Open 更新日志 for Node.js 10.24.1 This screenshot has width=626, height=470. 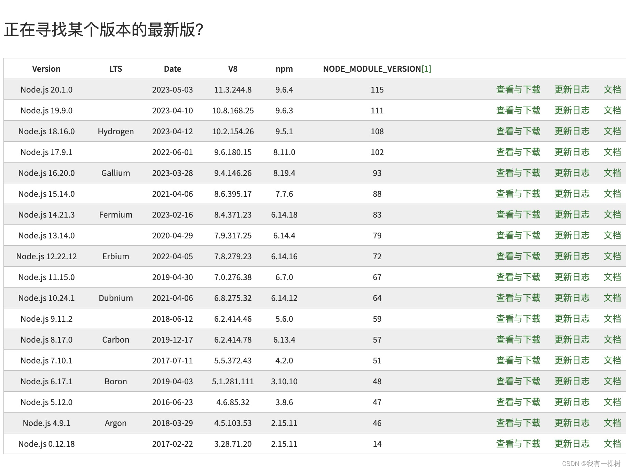point(572,298)
